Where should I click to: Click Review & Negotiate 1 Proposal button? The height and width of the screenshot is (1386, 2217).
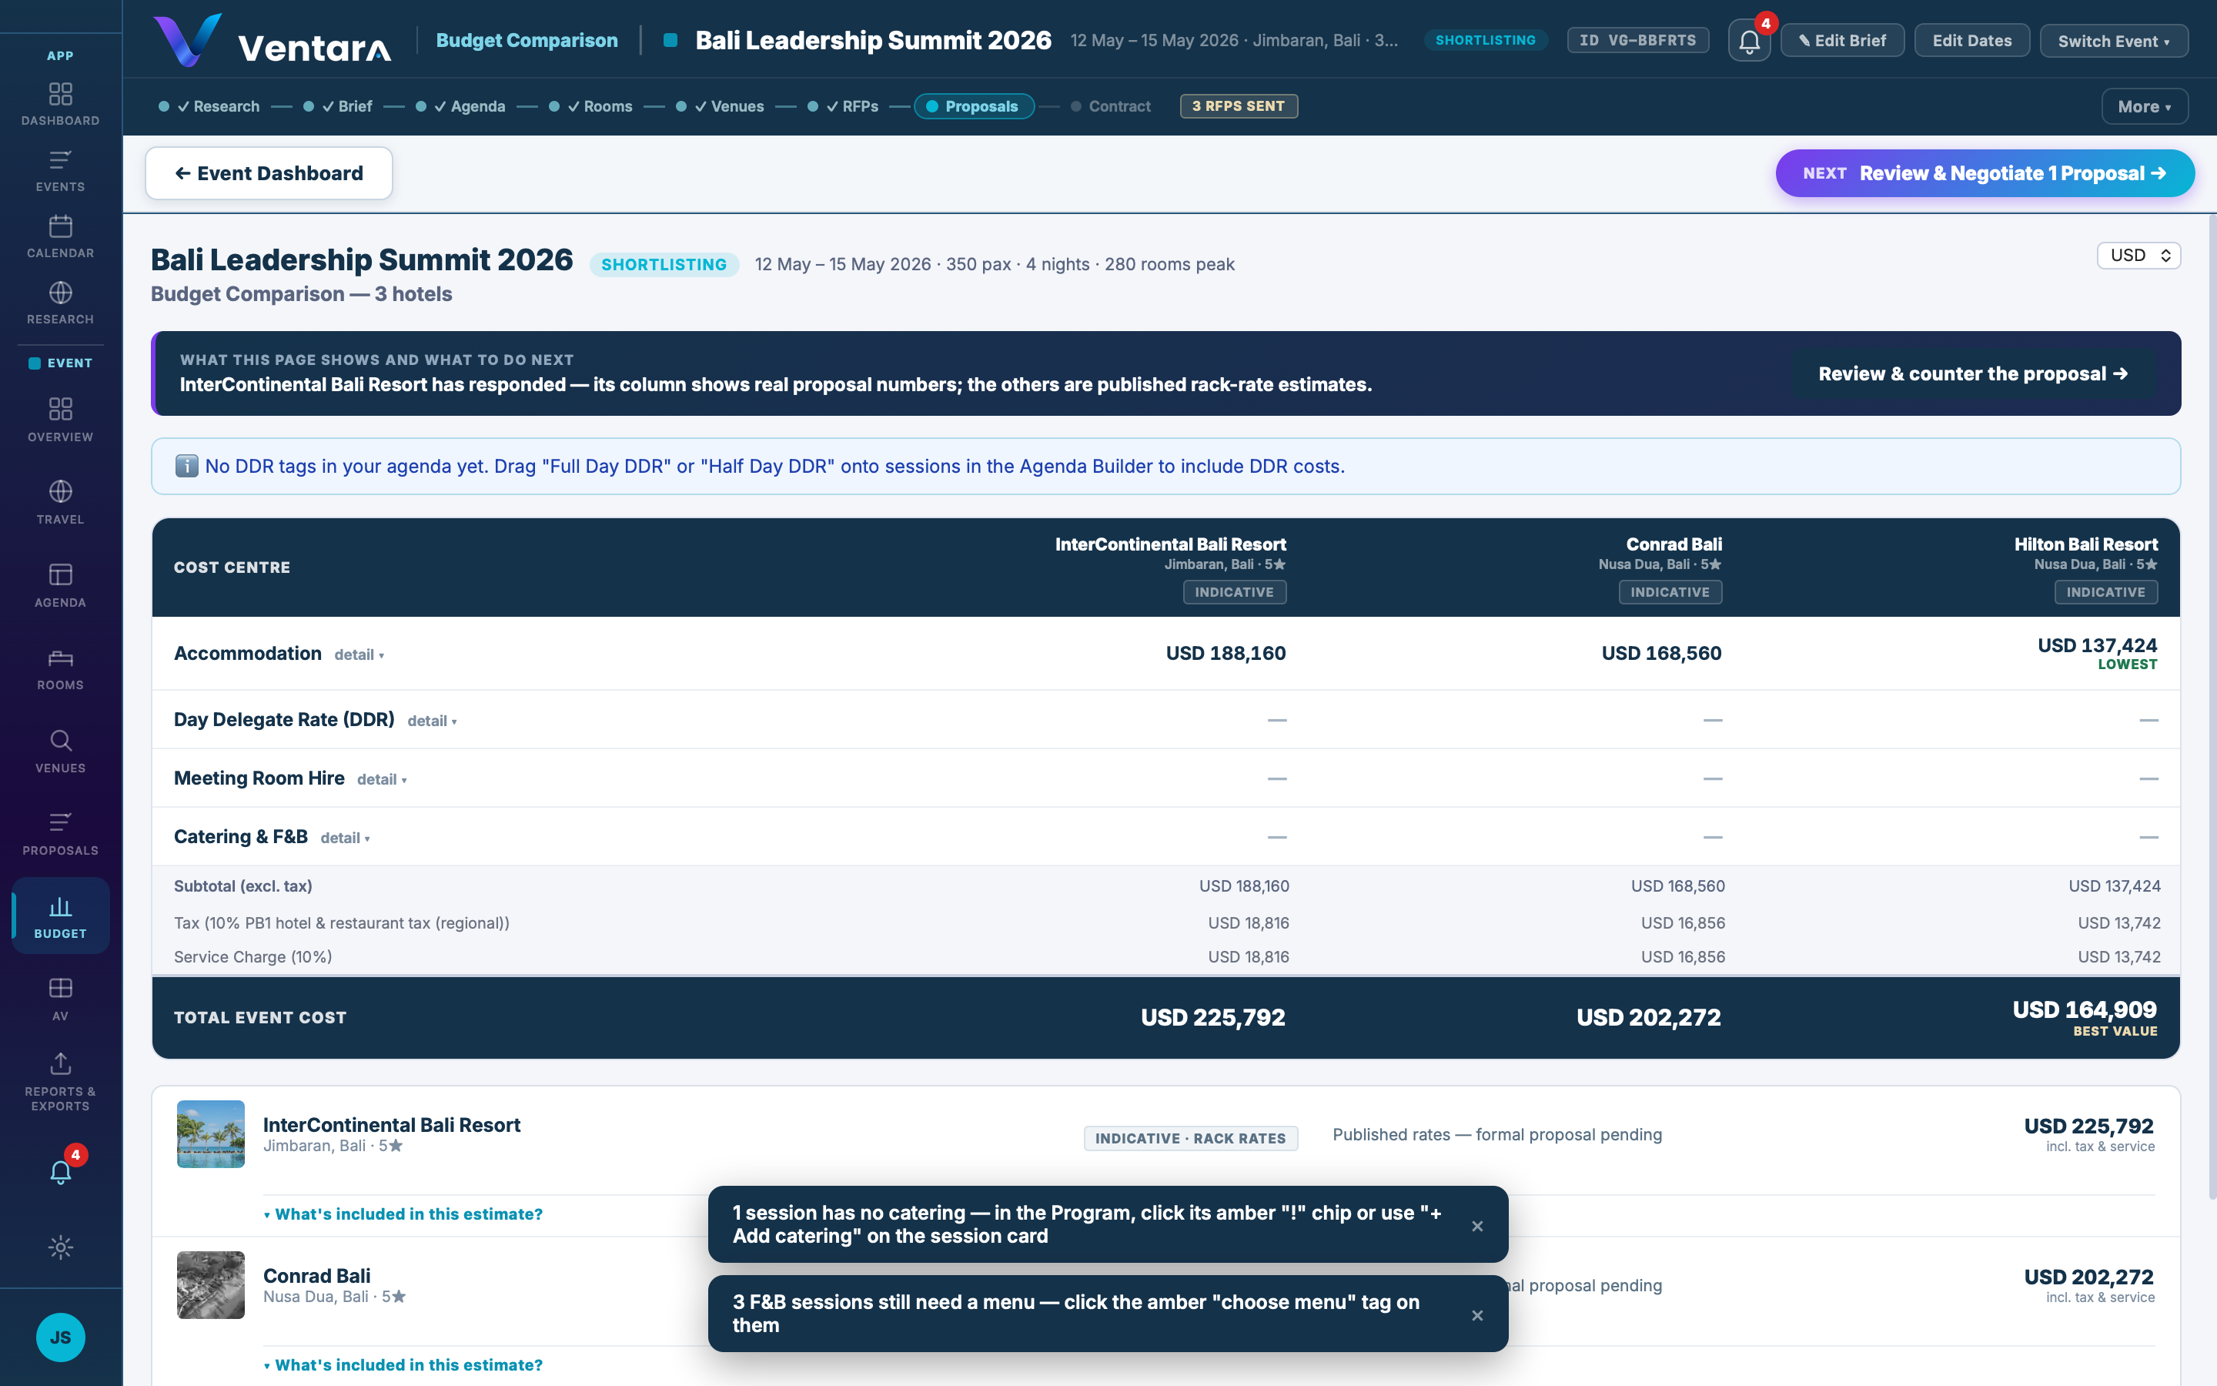[1985, 173]
